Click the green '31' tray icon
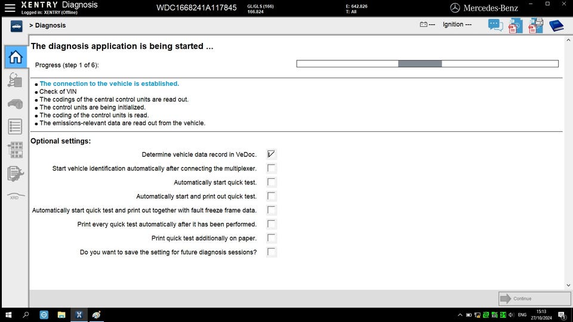The image size is (573, 322). [x=503, y=315]
